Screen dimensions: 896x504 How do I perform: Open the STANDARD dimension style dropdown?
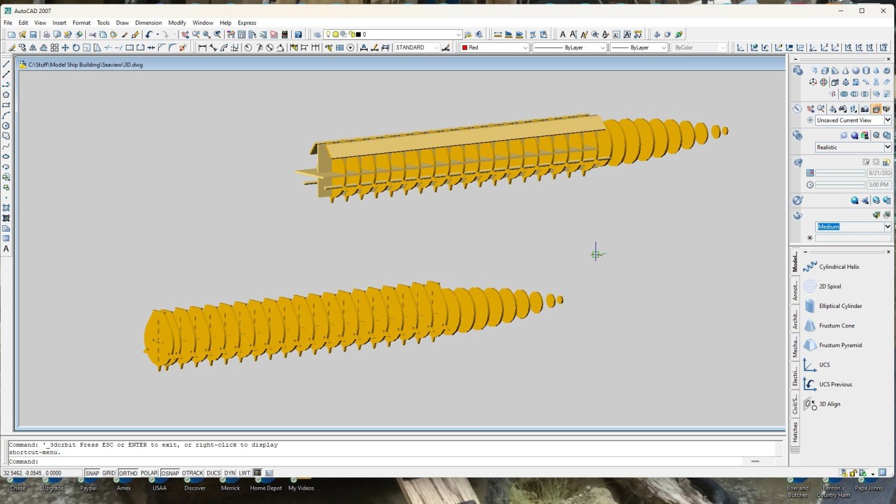[x=417, y=47]
